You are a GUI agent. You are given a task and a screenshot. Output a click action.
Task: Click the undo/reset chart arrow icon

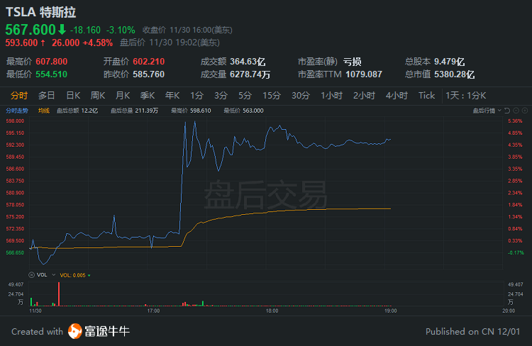coord(507,111)
